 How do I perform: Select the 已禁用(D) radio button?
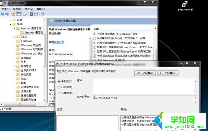pyautogui.click(x=59, y=93)
